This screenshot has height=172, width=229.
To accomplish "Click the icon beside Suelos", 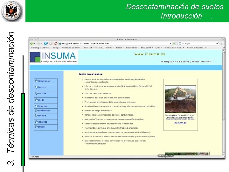I will [36, 100].
